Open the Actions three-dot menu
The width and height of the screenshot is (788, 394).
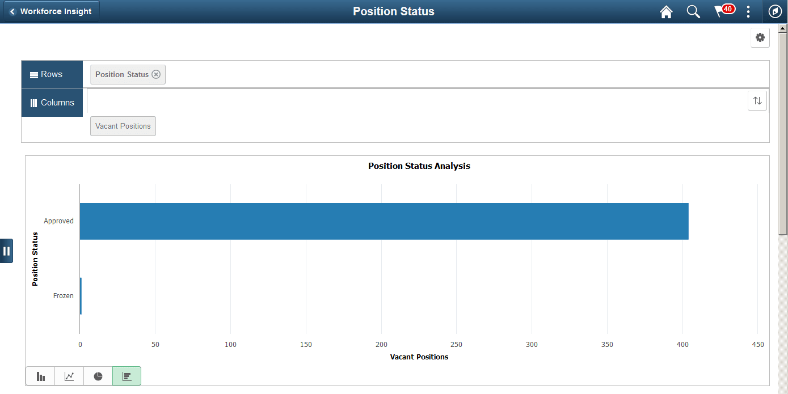748,11
